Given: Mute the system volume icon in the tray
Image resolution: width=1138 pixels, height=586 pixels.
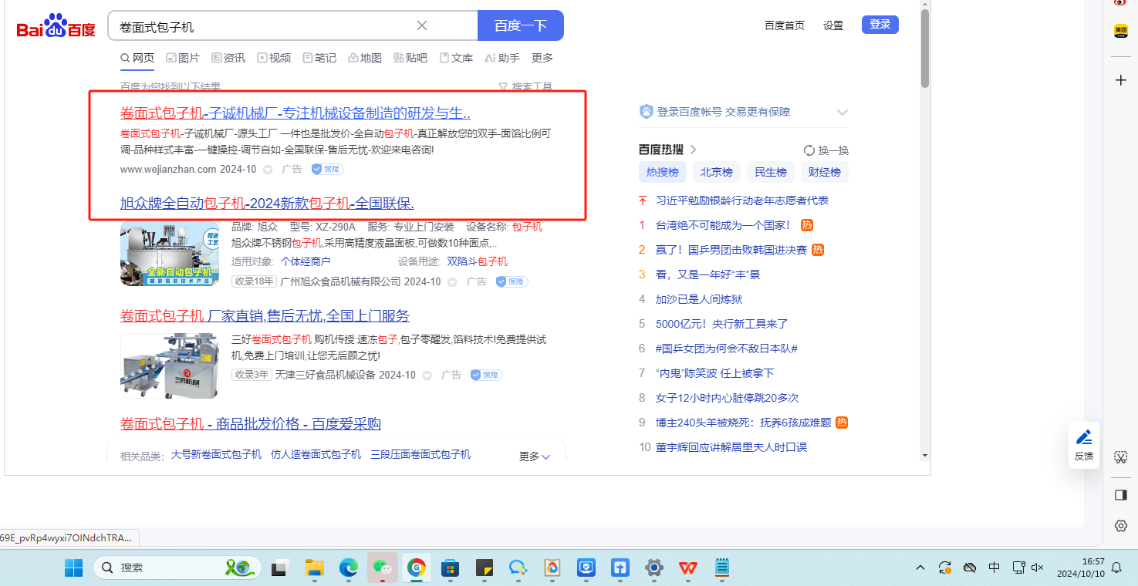Looking at the screenshot, I should [1038, 568].
